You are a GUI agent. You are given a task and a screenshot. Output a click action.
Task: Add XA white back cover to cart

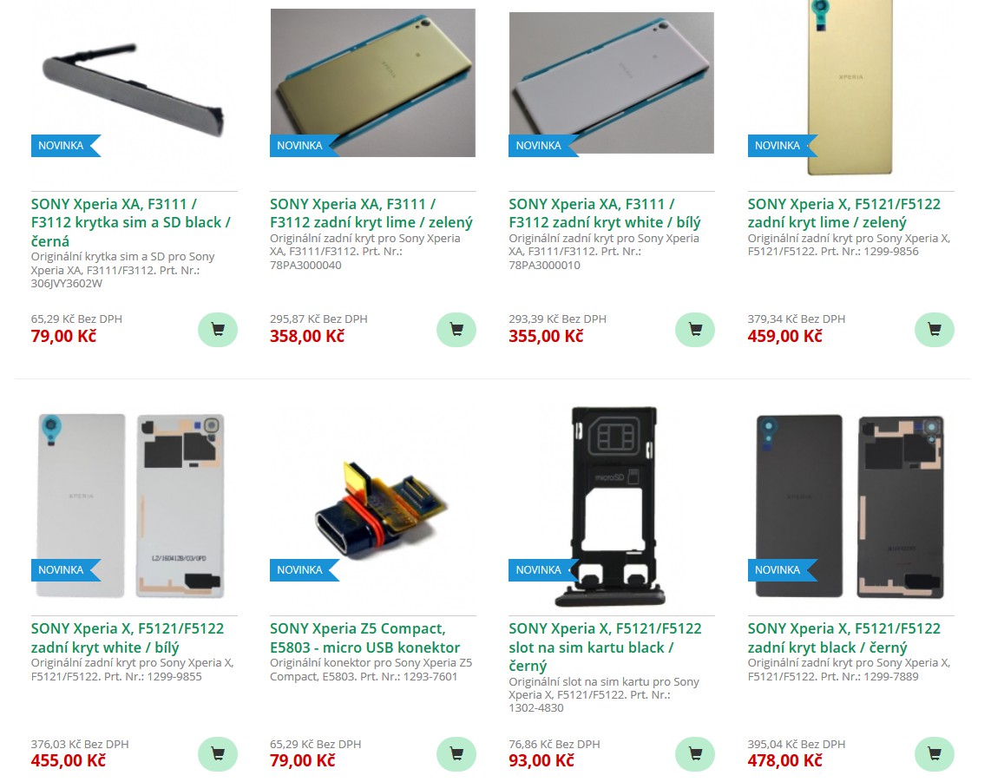tap(695, 330)
